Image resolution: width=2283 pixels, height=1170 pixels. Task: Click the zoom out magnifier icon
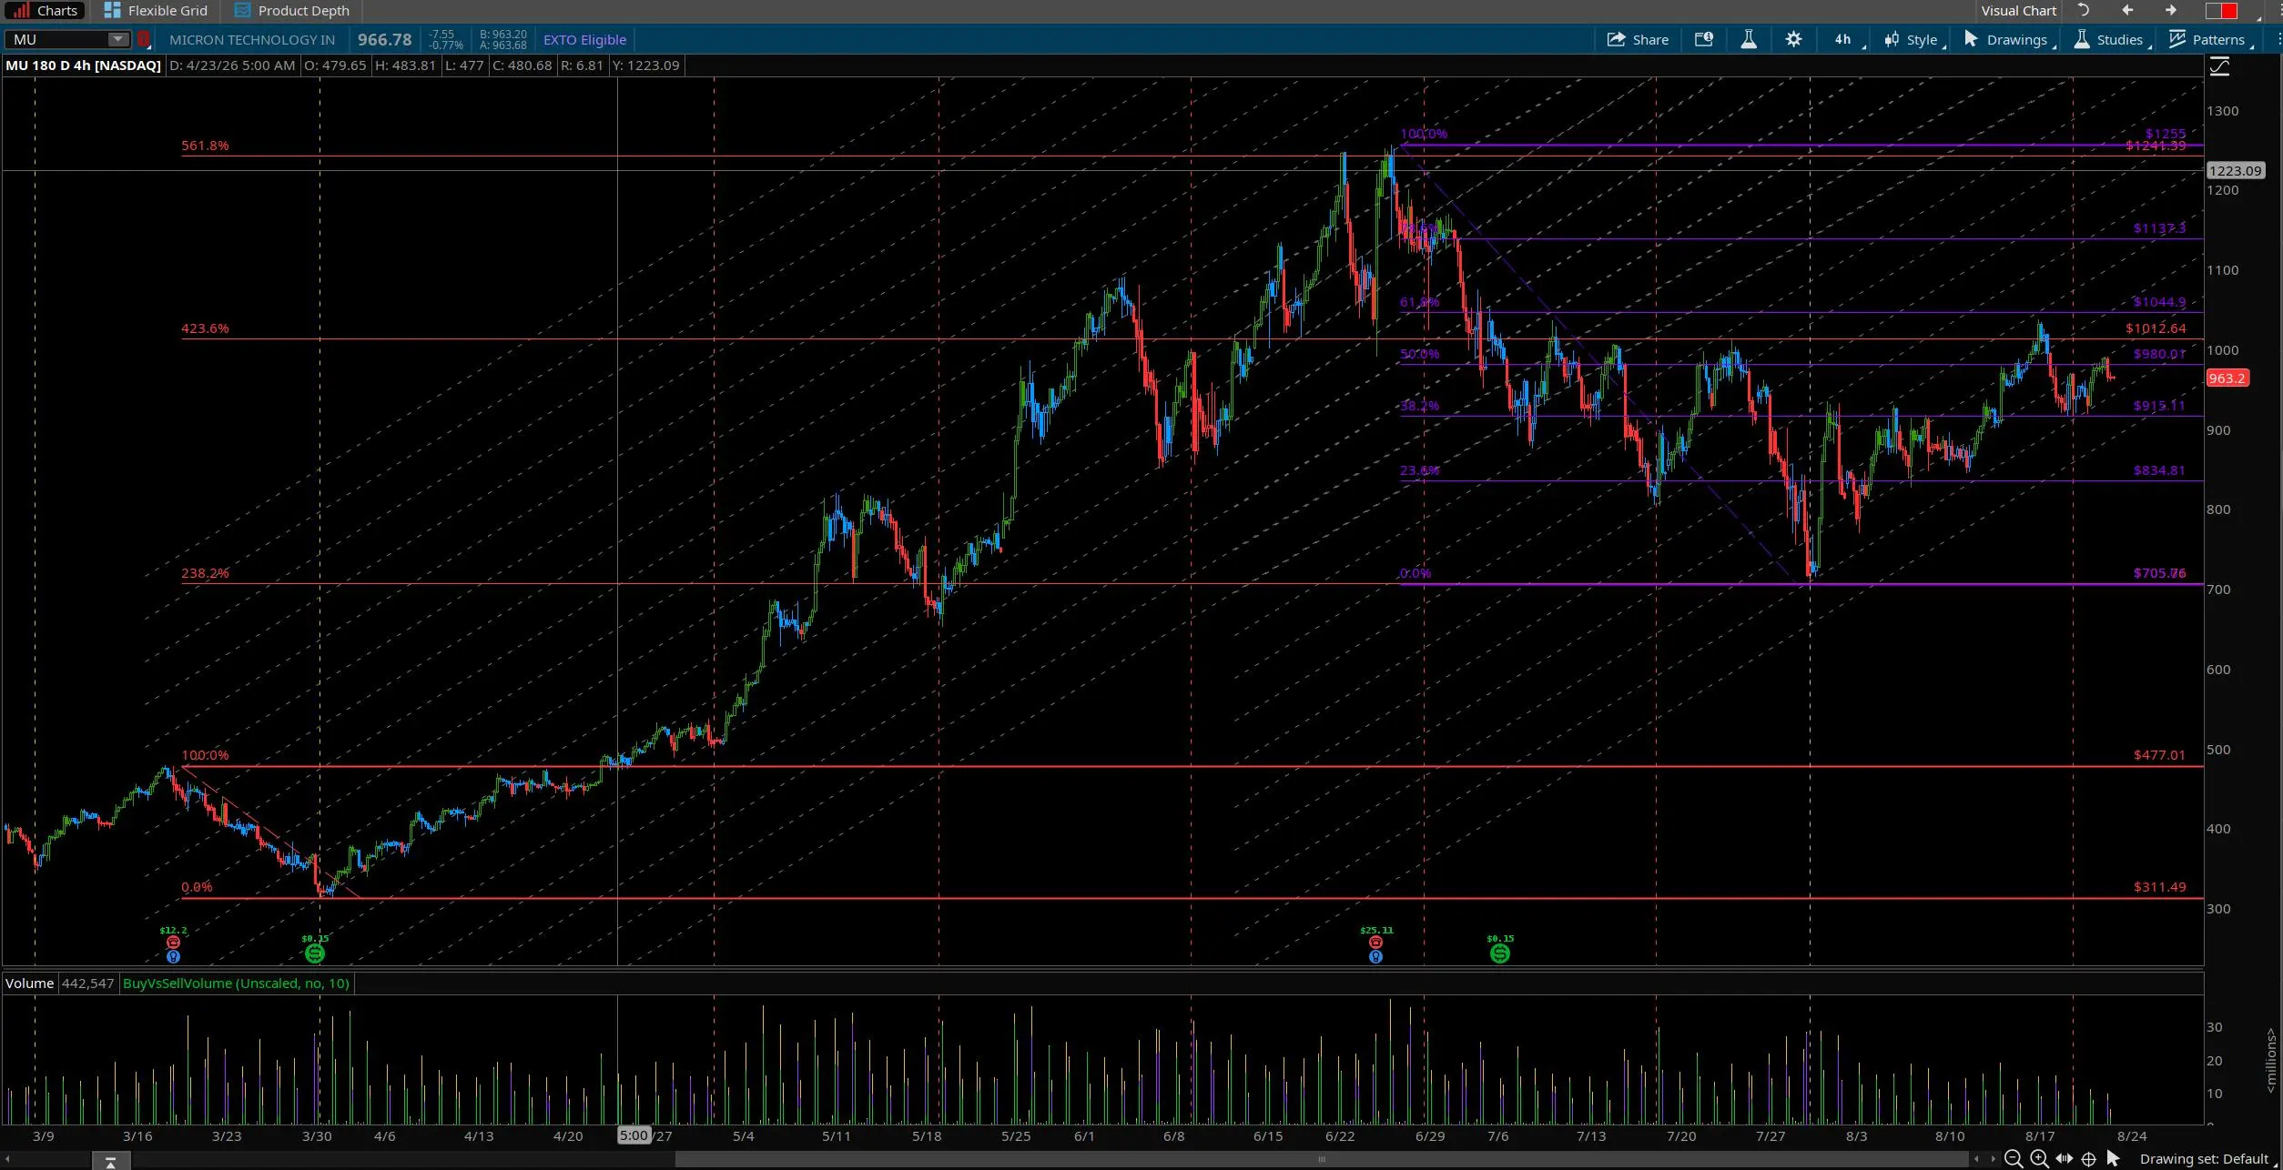2014,1158
